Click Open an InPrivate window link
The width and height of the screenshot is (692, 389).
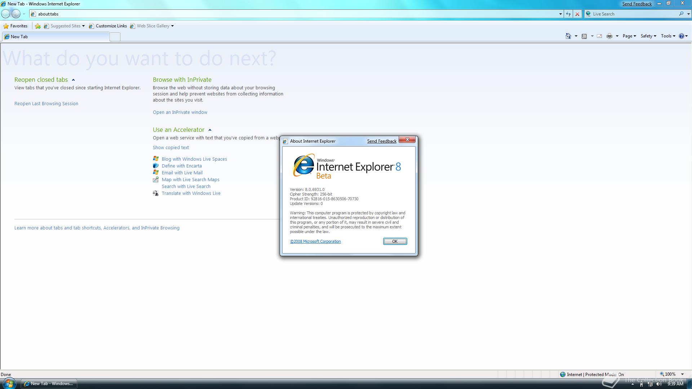[180, 112]
